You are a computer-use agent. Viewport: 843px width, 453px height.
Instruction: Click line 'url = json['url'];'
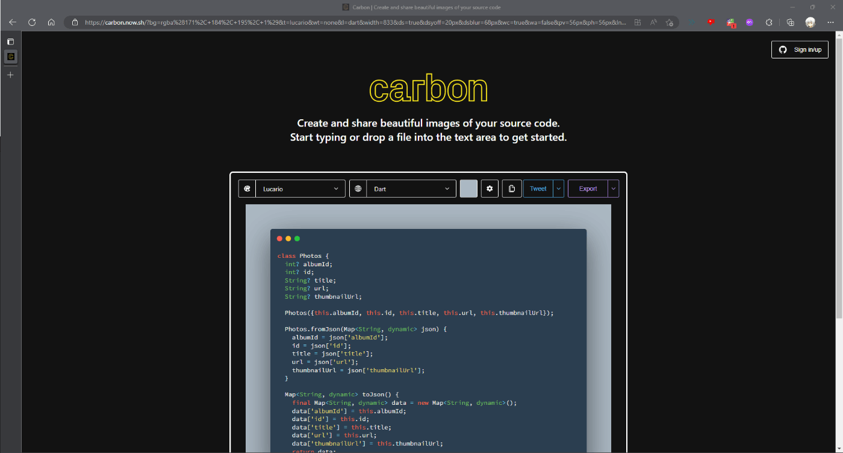tap(325, 362)
